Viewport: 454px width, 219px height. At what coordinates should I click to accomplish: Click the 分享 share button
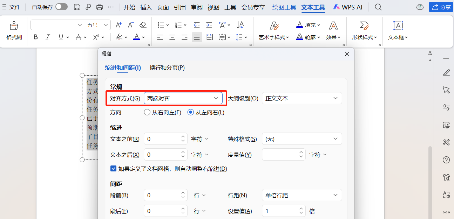441,7
